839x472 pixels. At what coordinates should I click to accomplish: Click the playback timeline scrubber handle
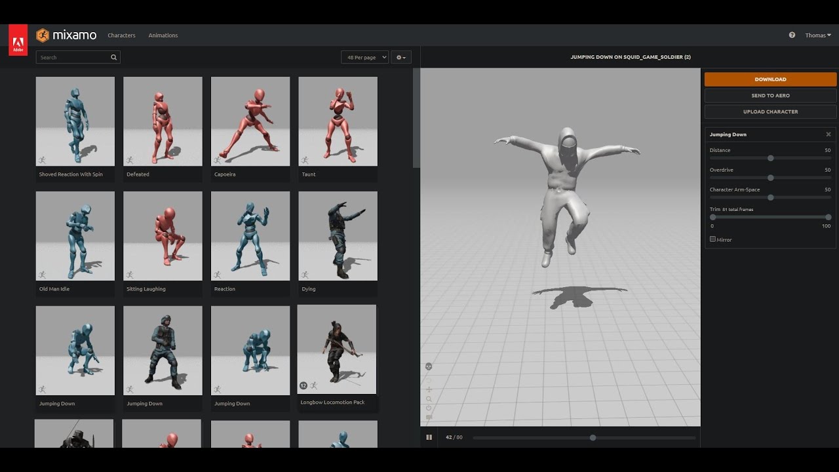(593, 437)
